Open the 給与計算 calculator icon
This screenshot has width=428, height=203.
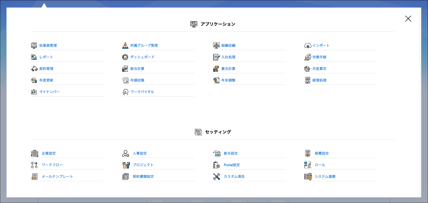125,69
